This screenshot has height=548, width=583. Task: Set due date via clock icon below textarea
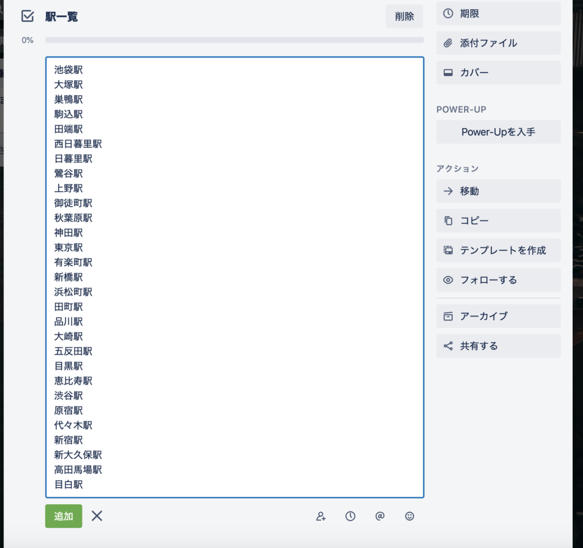[x=350, y=516]
